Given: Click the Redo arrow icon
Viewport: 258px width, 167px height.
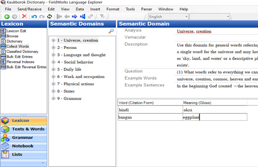Looking at the screenshot, I should (42, 16).
